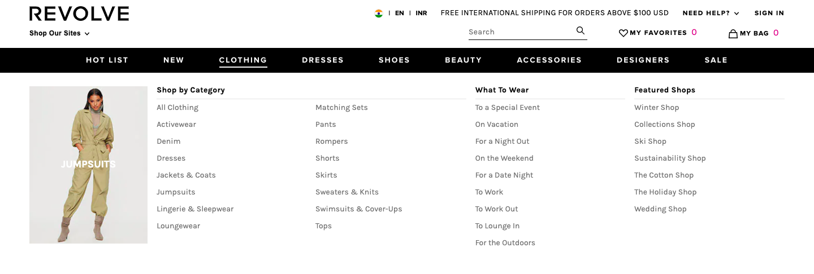Choose For a Date Night link

(x=504, y=175)
